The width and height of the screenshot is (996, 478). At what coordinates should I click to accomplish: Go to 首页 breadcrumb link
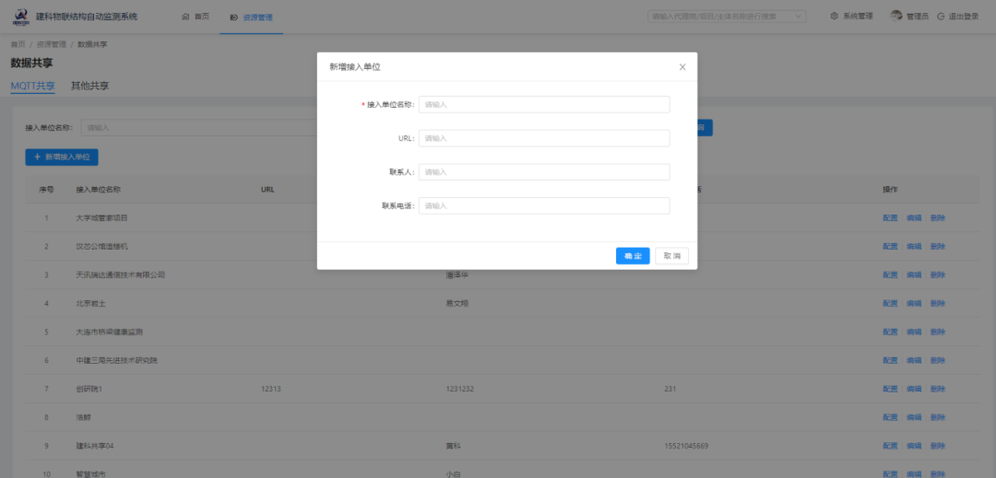[x=18, y=44]
